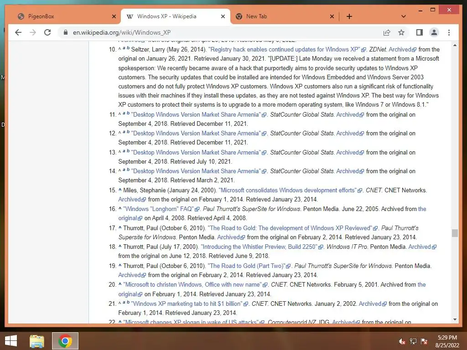Click the page scrollbar thumb
The height and width of the screenshot is (350, 467).
point(455,233)
